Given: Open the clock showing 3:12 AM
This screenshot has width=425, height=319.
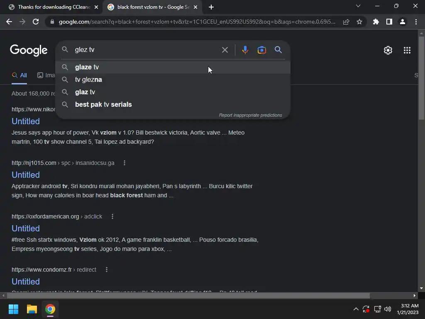Looking at the screenshot, I should [x=408, y=309].
